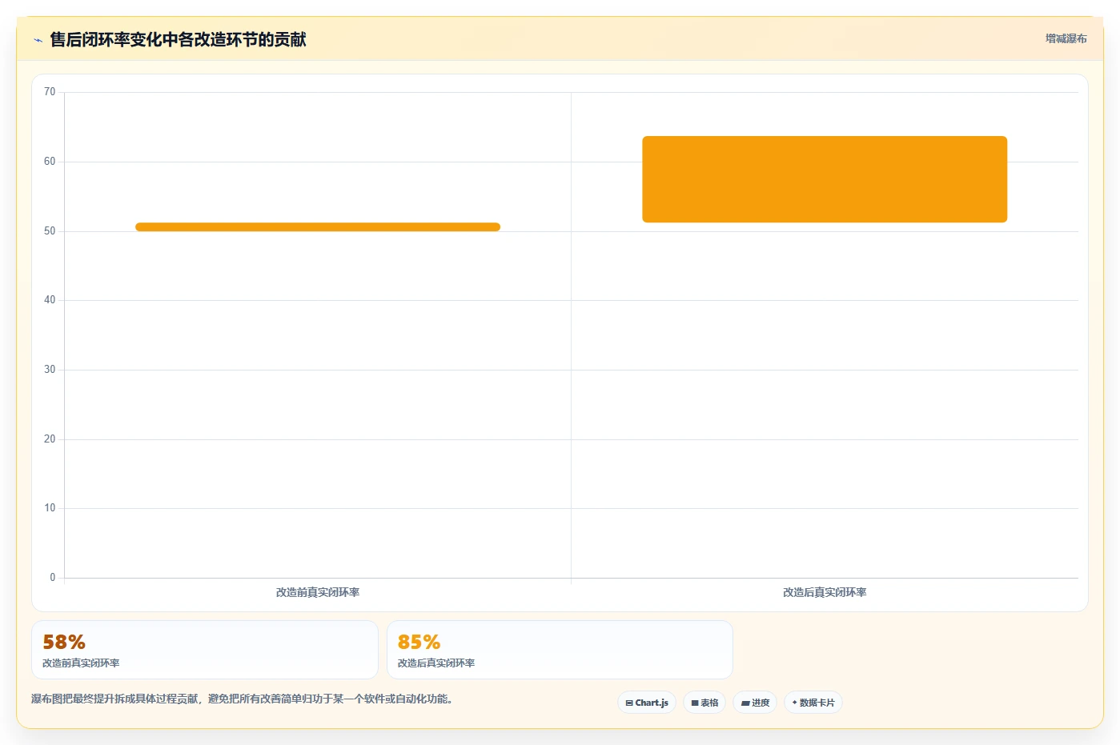Select the 58% stat card
Viewport: 1120px width, 745px height.
point(205,650)
